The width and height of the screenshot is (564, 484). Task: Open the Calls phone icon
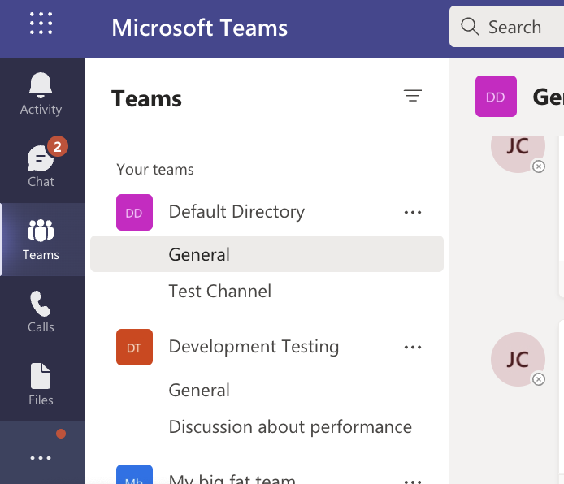click(x=41, y=312)
